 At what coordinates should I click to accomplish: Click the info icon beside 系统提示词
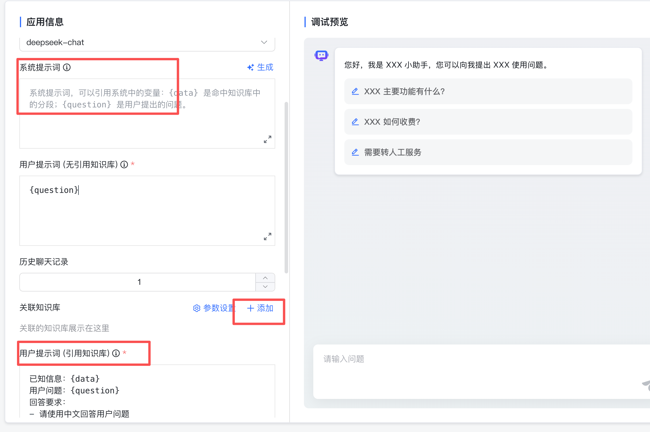67,67
